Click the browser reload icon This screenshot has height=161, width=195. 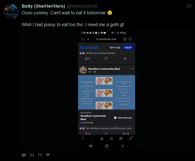pos(130,39)
